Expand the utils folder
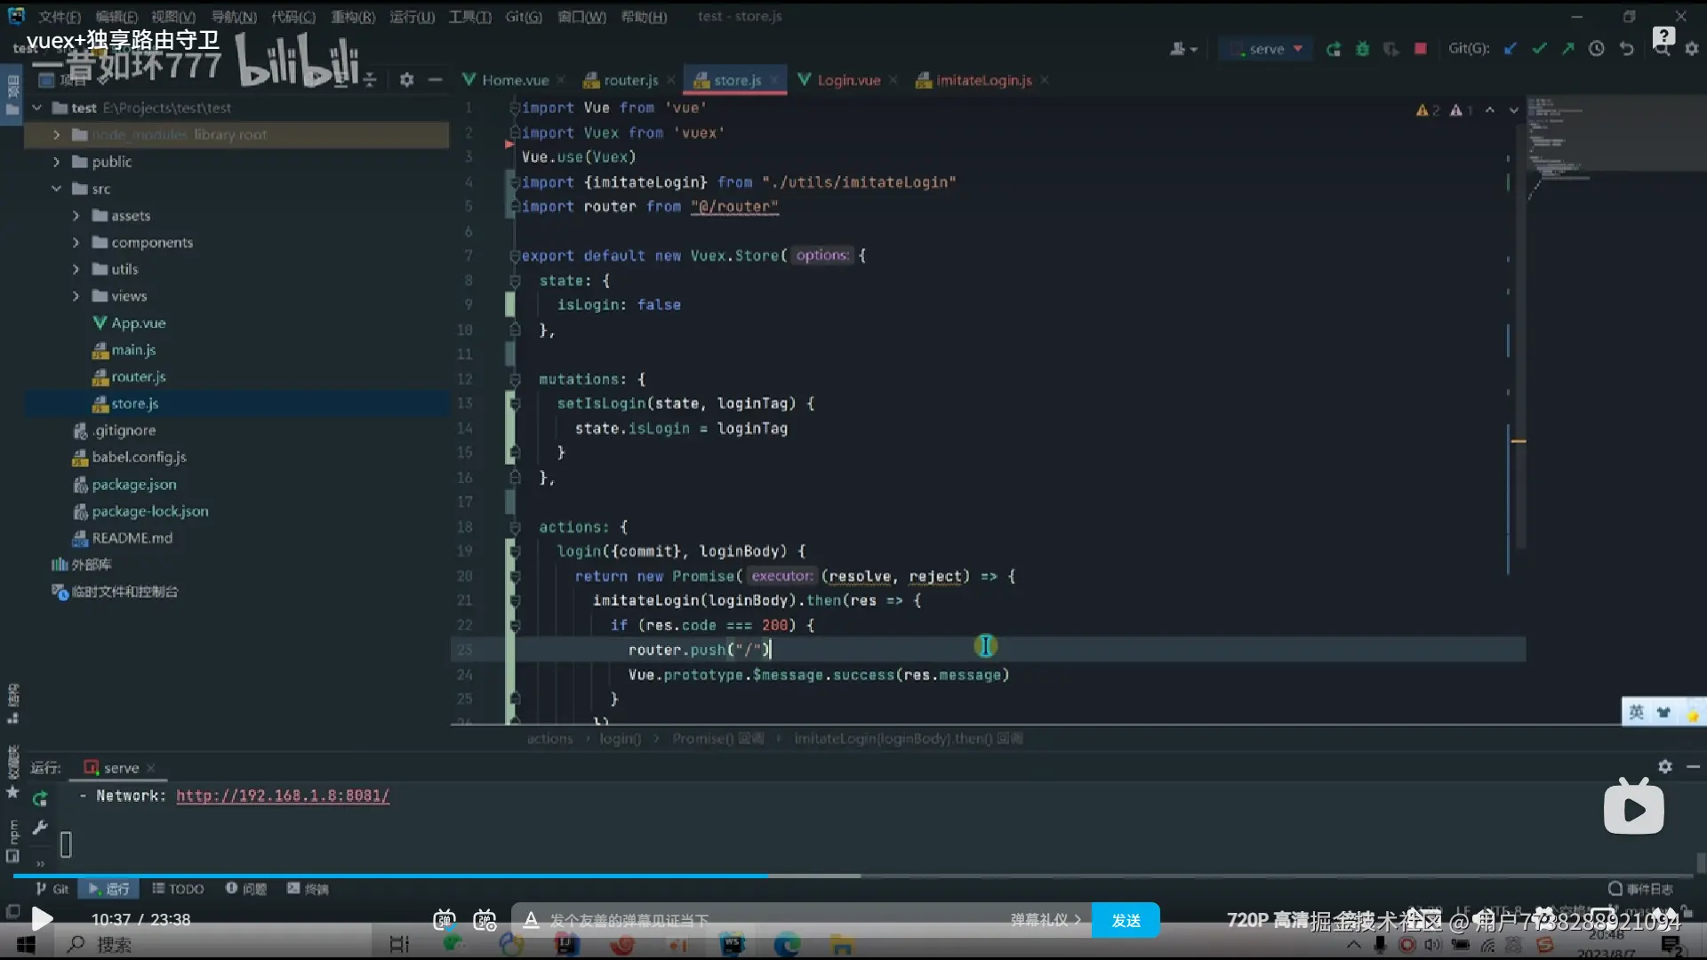 (76, 269)
